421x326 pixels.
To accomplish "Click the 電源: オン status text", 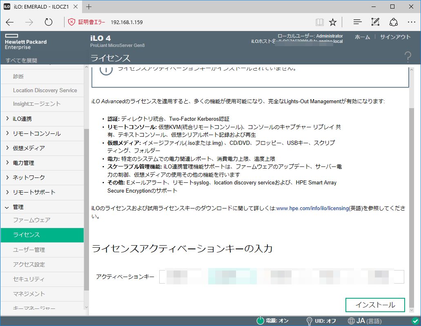I will point(277,321).
